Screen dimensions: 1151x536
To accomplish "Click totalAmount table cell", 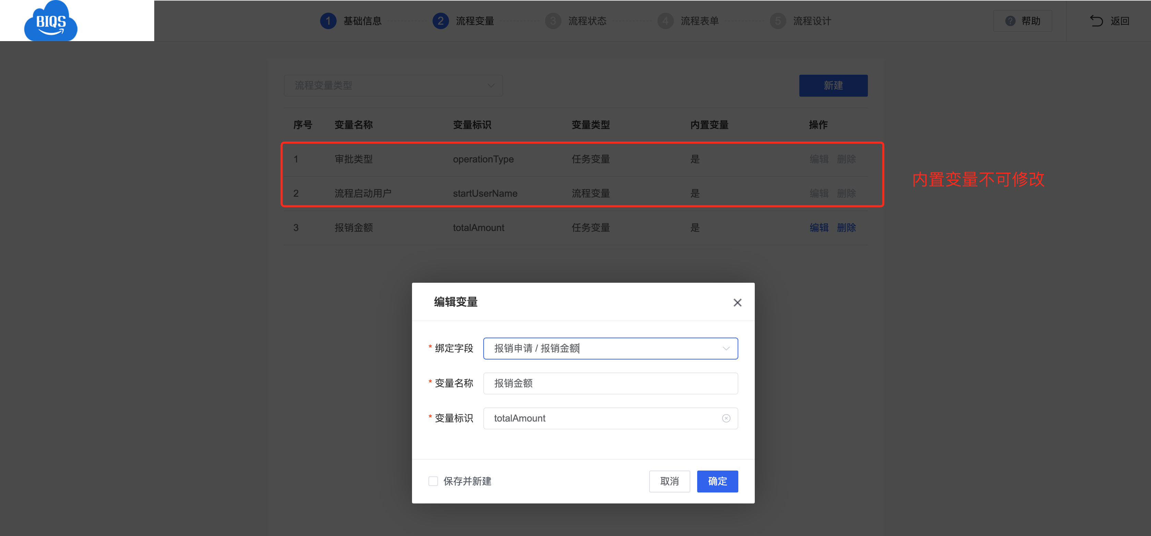I will coord(478,228).
